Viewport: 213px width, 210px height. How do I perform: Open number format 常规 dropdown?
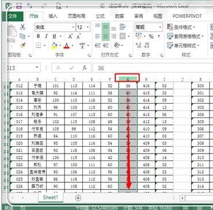click(160, 27)
